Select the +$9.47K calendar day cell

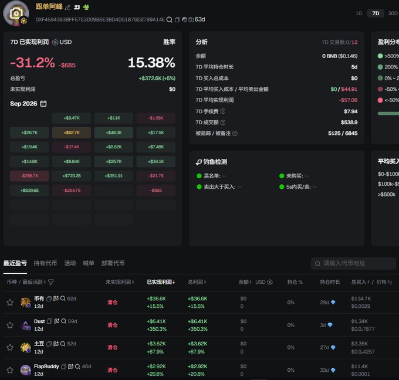tap(72, 118)
